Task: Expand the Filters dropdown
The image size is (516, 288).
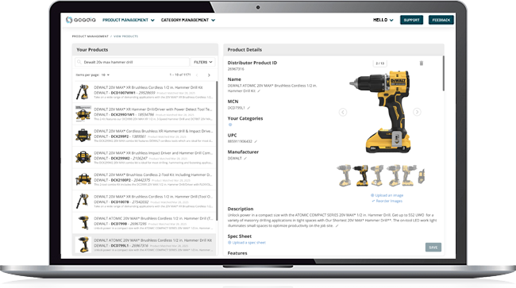Action: tap(202, 62)
